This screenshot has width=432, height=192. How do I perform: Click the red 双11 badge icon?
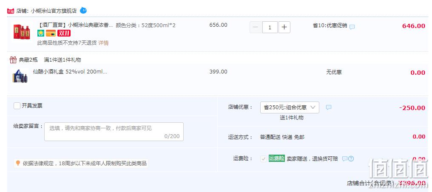click(64, 33)
